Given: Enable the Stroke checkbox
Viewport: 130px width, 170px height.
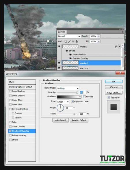Looking at the screenshot, I should 10,140.
